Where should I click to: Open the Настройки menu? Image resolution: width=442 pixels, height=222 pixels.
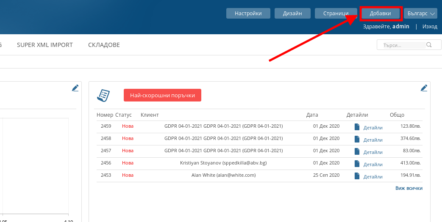(x=248, y=14)
